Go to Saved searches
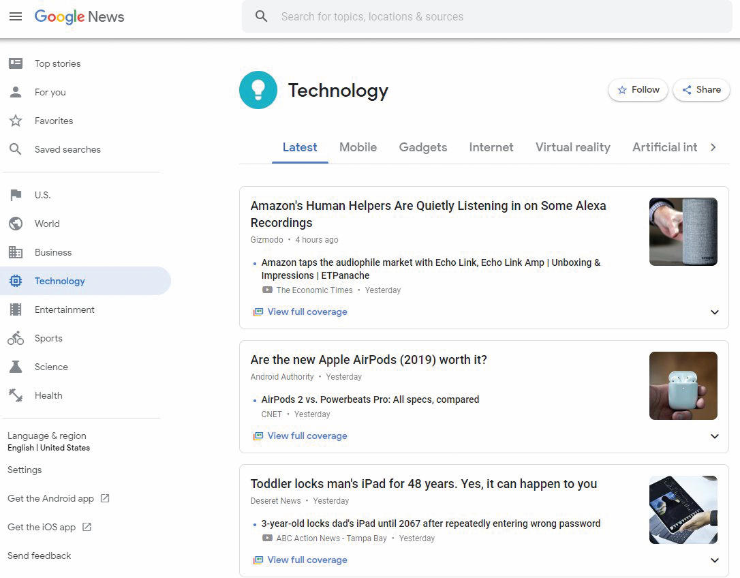The image size is (740, 578). (67, 149)
